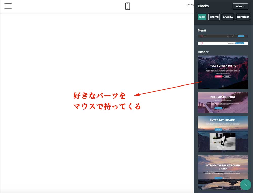
Task: Click the mobile phone preview icon
Action: [x=128, y=6]
